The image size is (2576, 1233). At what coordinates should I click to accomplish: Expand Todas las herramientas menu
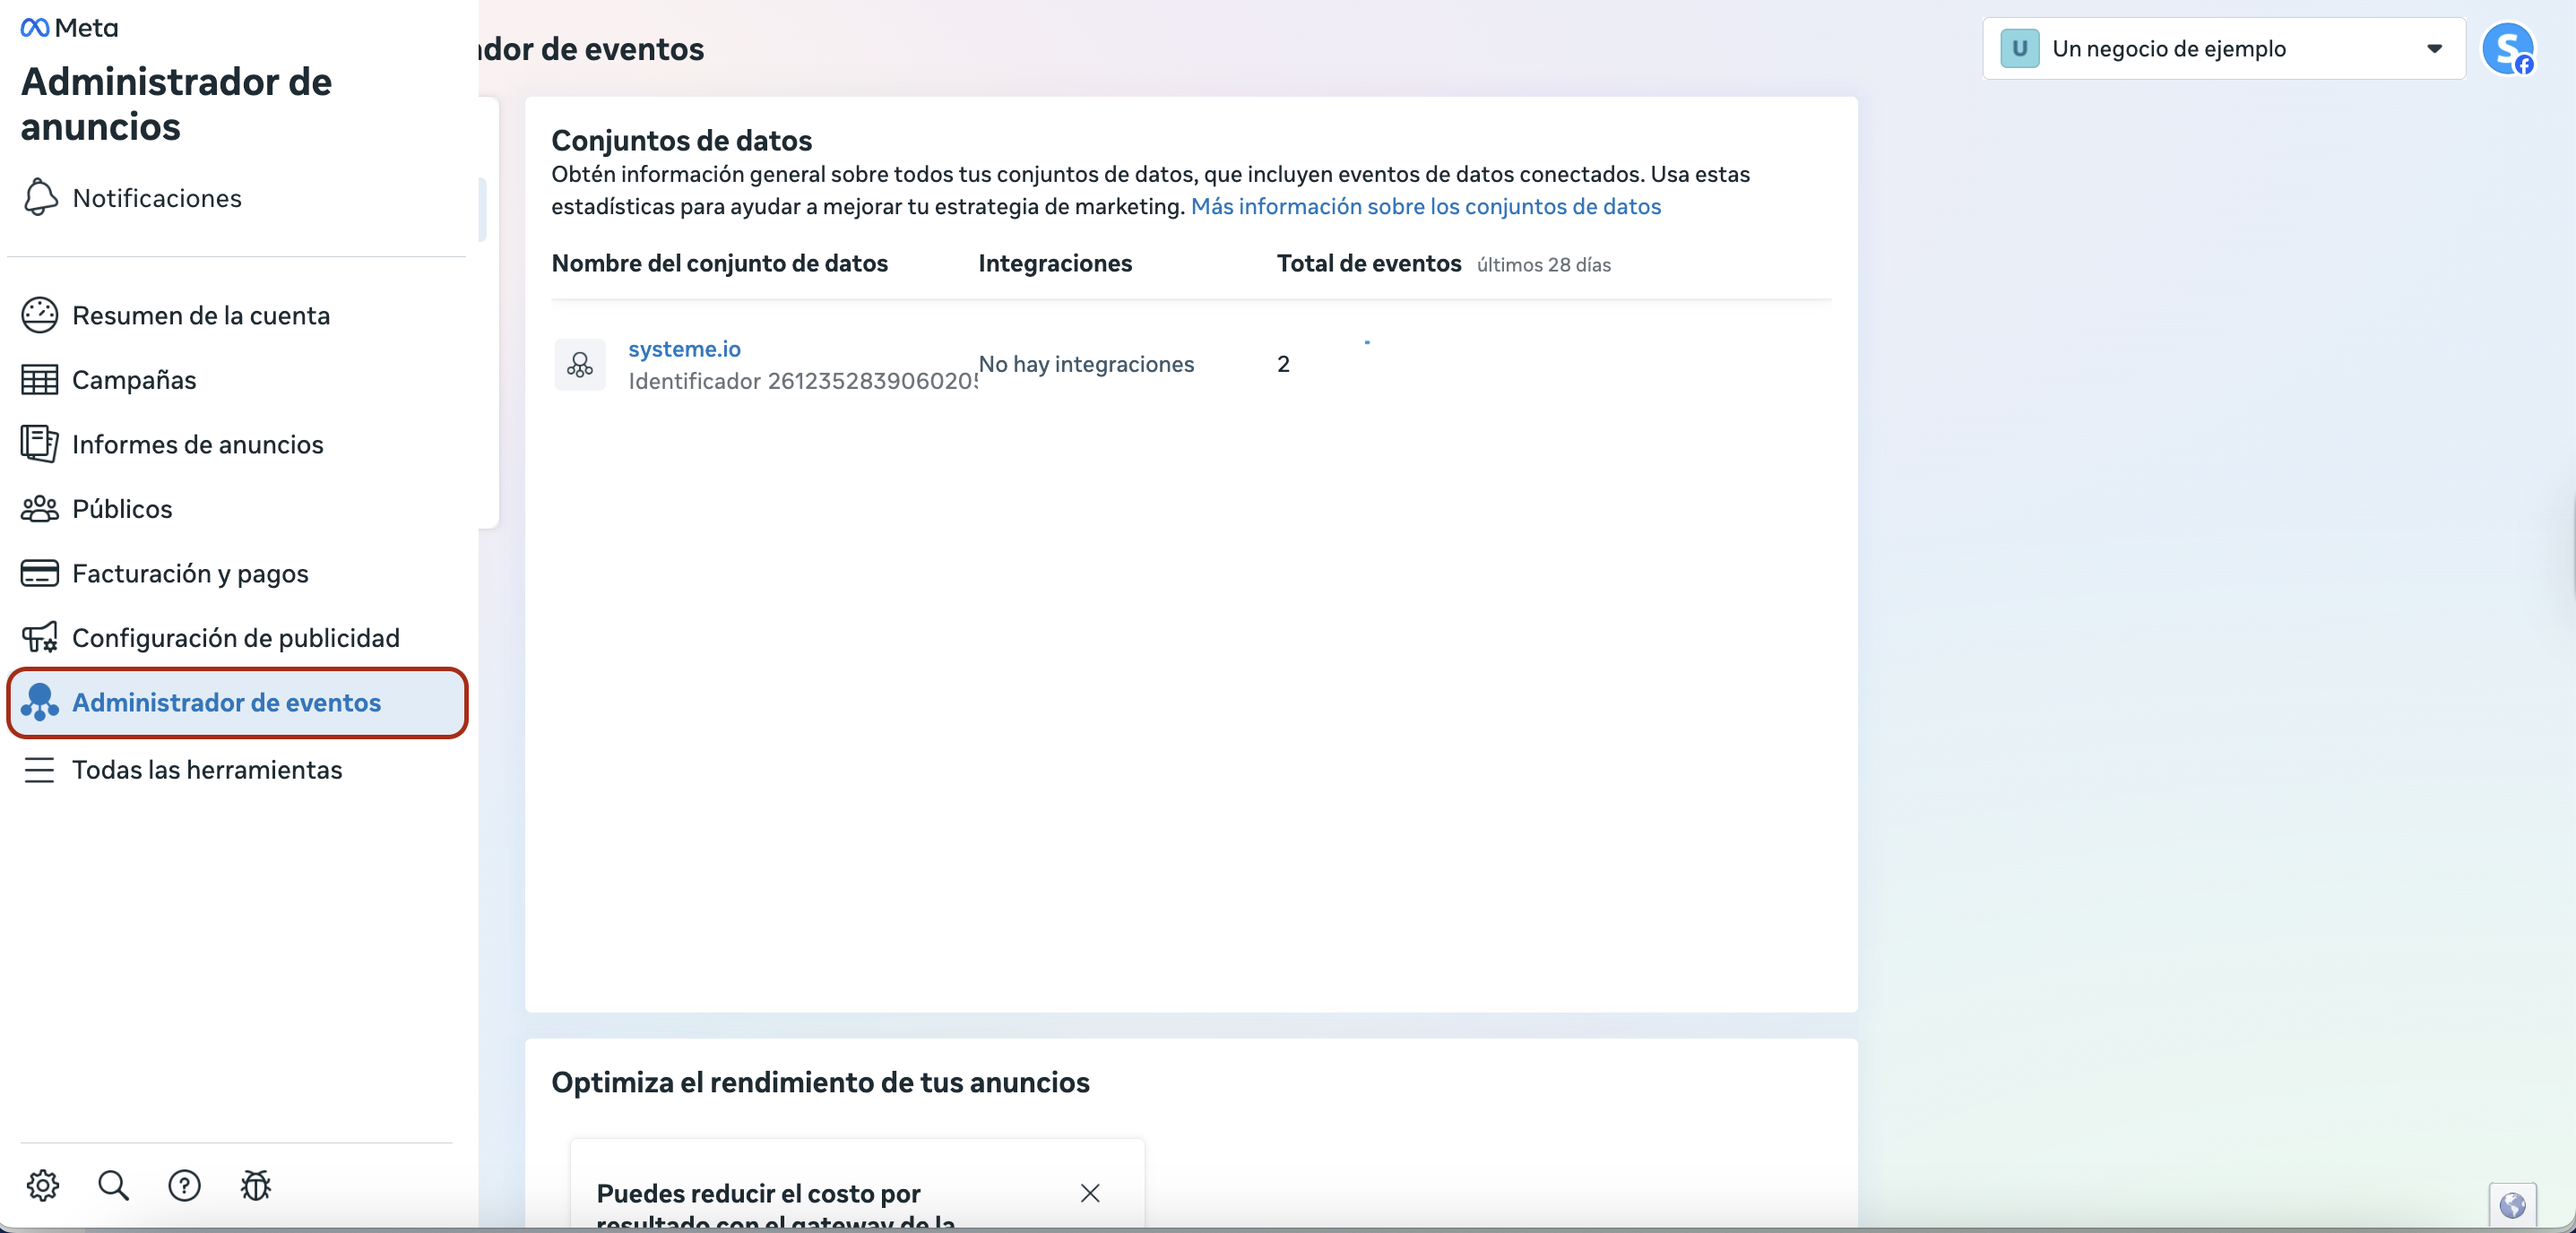(206, 770)
